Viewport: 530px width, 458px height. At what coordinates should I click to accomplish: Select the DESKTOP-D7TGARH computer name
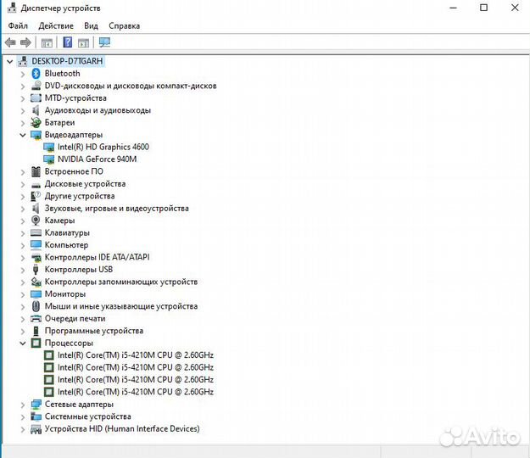pos(67,61)
